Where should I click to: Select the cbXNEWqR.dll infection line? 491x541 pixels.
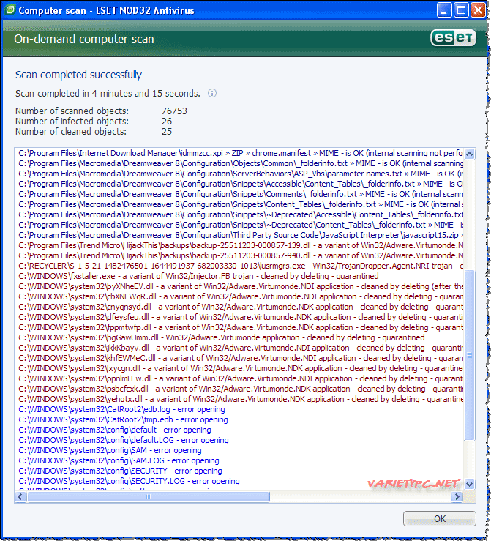click(x=240, y=296)
